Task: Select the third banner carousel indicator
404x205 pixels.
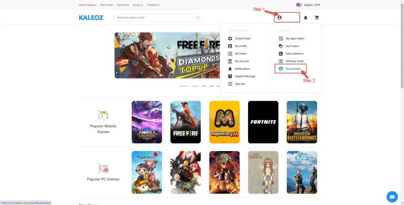Action: click(x=204, y=86)
